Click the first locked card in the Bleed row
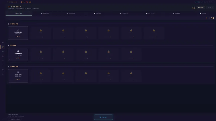The width and height of the screenshot is (216, 121). pyautogui.click(x=41, y=54)
